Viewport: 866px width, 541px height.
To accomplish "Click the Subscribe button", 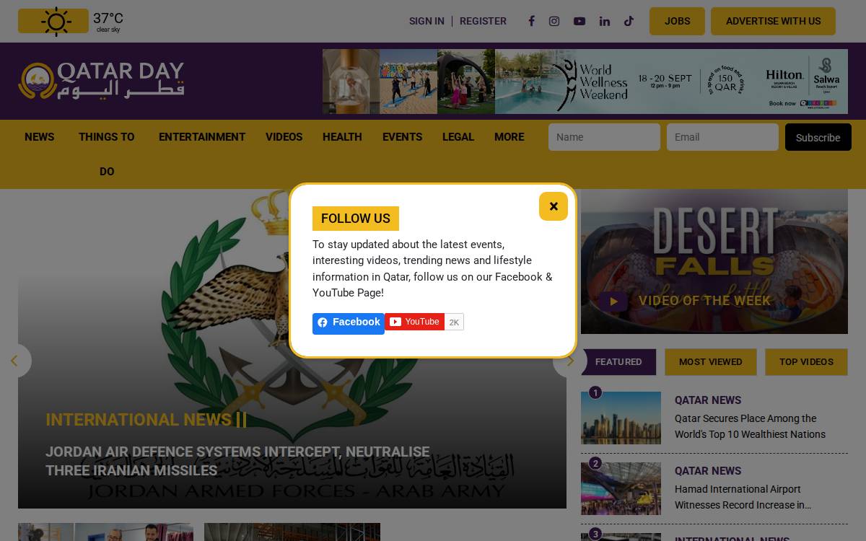I will (818, 137).
